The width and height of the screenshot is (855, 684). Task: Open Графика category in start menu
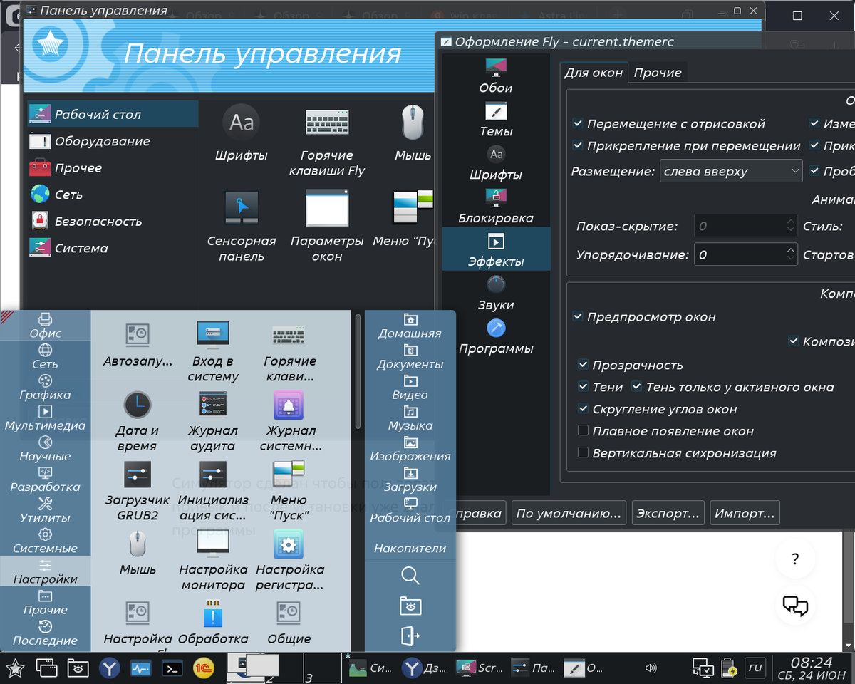coord(46,387)
